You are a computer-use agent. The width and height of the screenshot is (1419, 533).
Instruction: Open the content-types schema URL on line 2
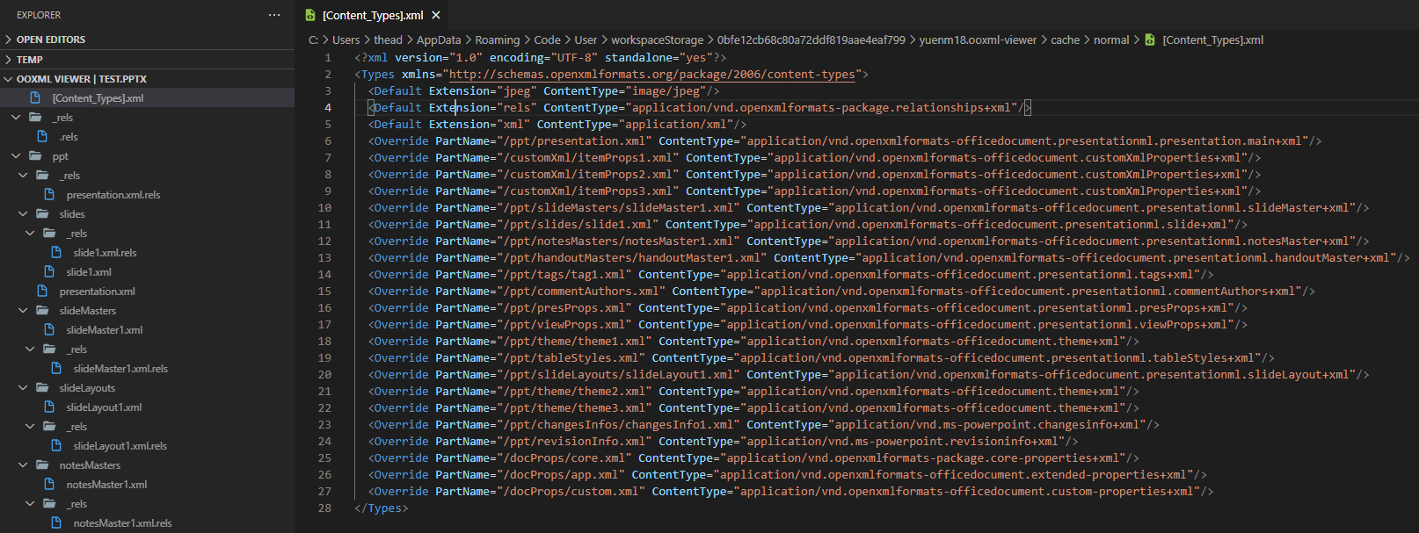pyautogui.click(x=651, y=75)
